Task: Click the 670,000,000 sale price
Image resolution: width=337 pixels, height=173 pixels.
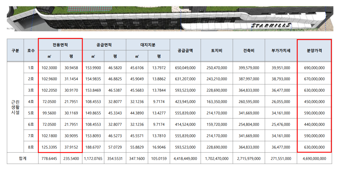Action: tap(314, 79)
